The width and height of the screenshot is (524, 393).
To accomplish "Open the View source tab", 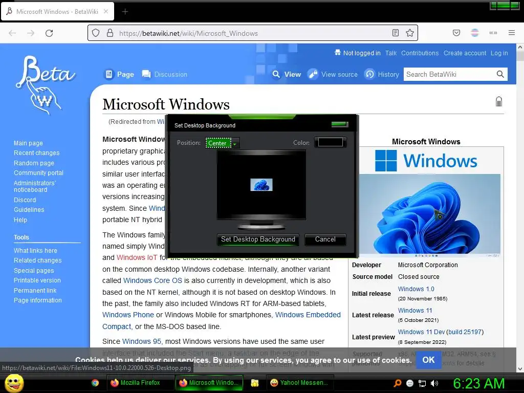I will pos(333,74).
